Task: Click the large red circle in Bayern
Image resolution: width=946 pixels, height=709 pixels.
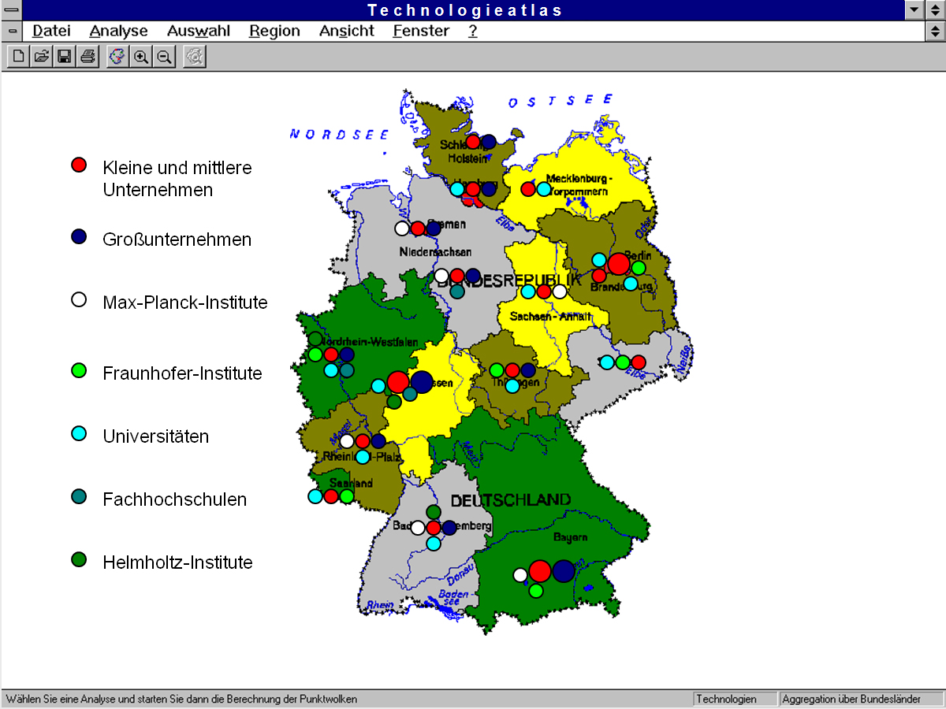Action: click(540, 571)
